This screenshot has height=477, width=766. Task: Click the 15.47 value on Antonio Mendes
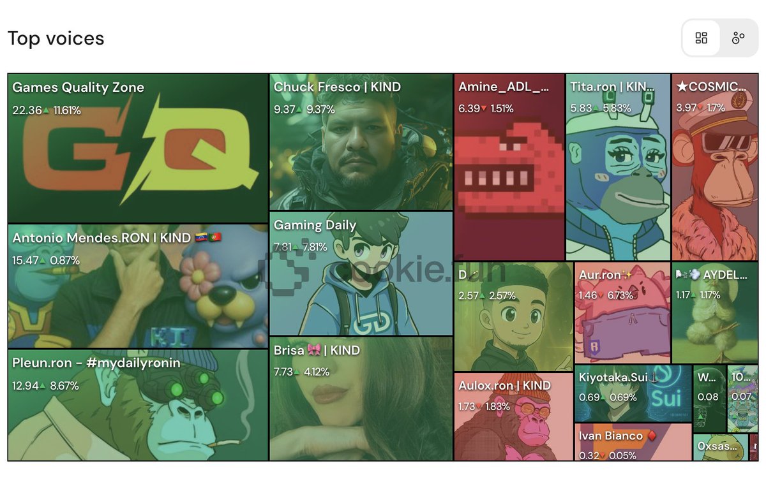26,260
